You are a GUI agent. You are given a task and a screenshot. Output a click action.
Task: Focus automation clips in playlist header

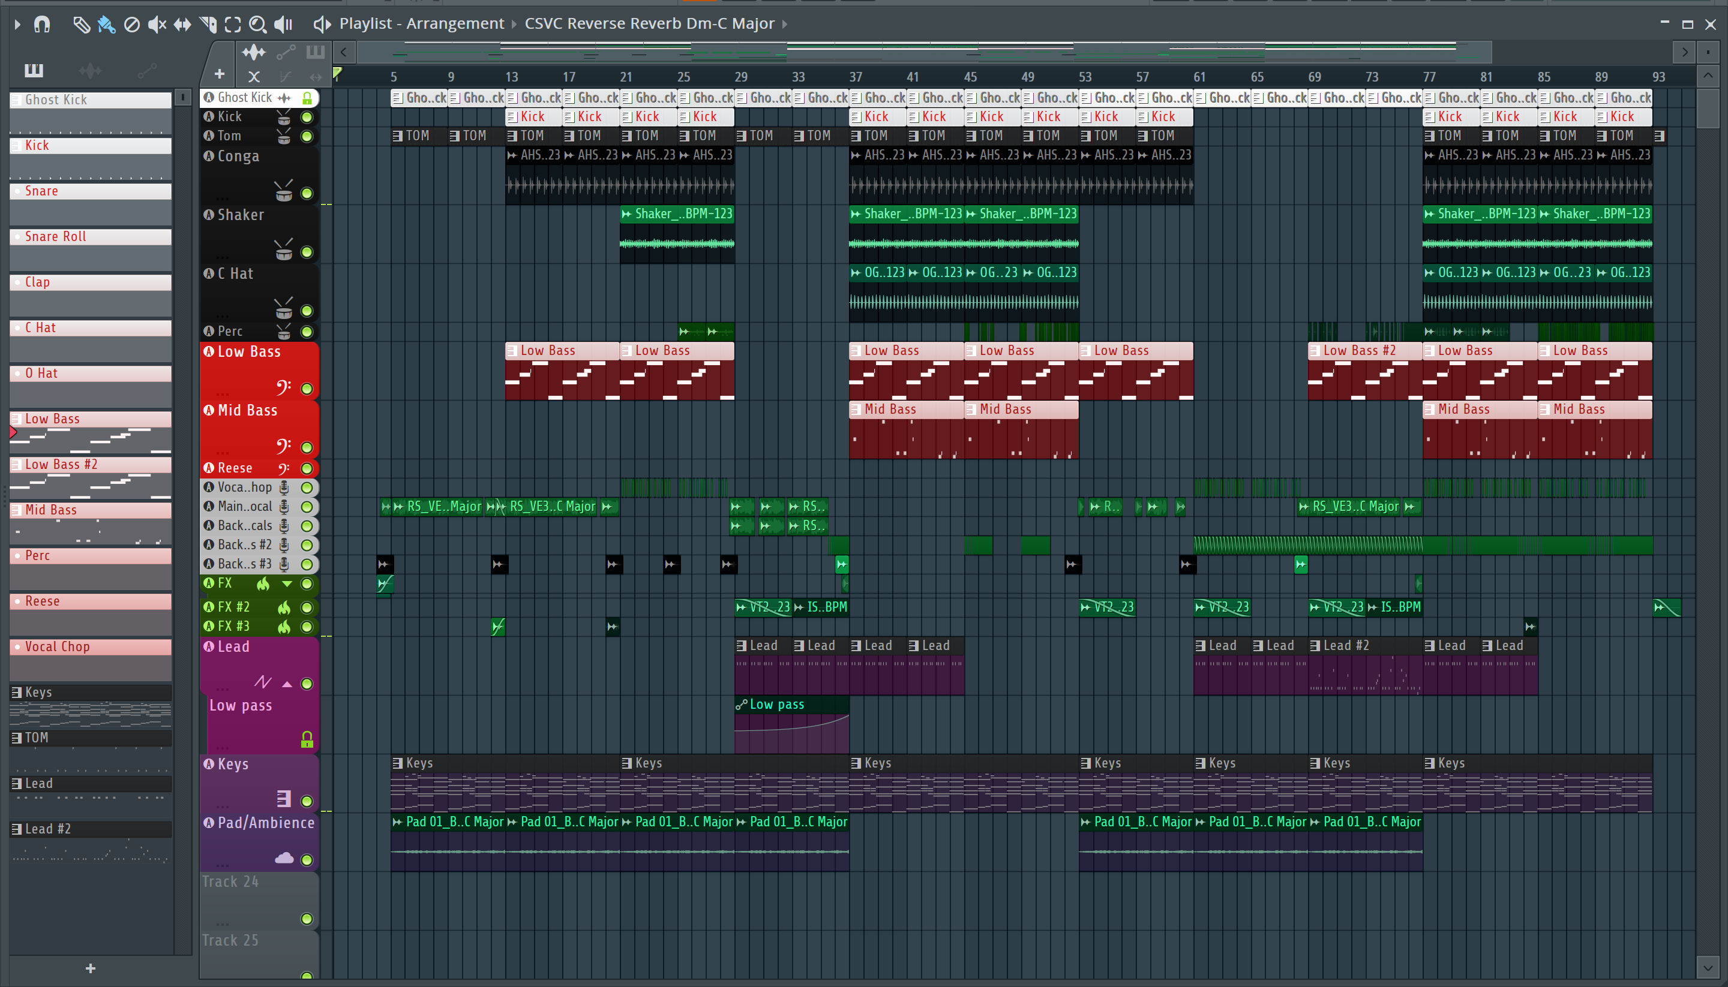(x=286, y=52)
